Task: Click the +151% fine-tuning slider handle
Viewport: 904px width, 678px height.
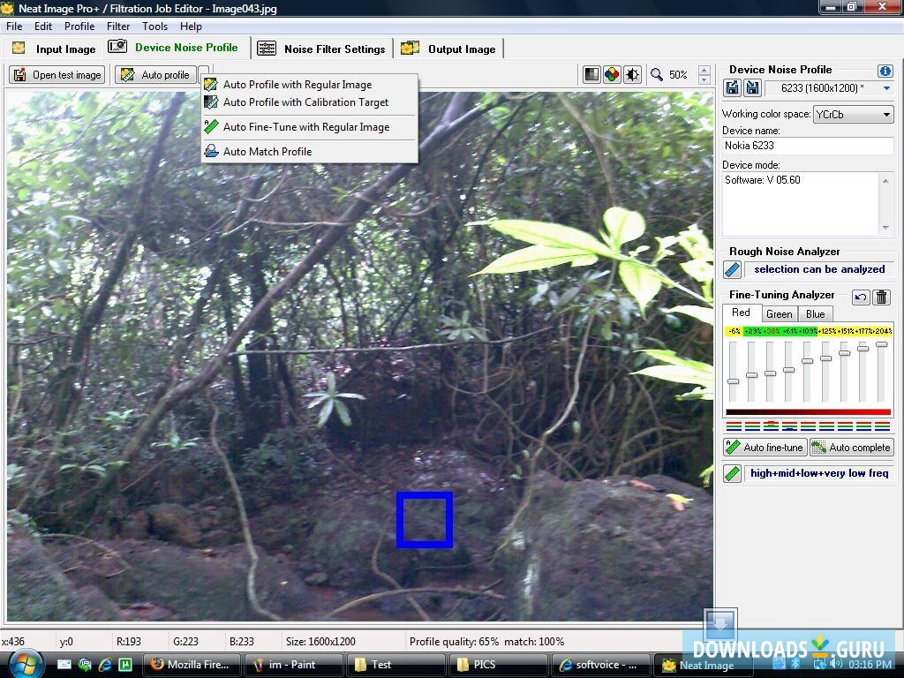Action: [845, 353]
